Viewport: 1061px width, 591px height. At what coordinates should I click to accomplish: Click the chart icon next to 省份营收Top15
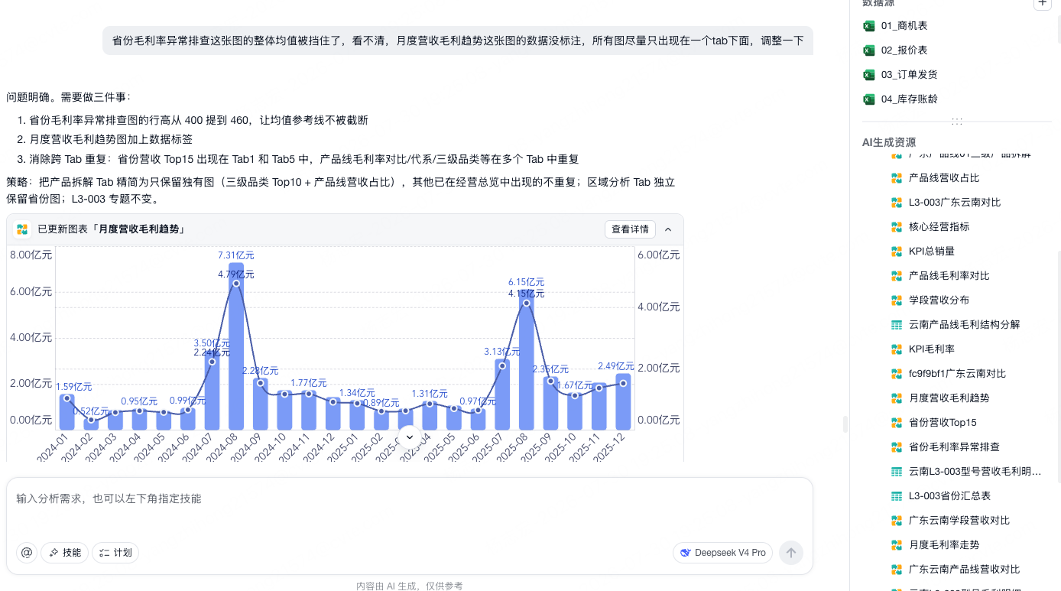click(x=897, y=423)
